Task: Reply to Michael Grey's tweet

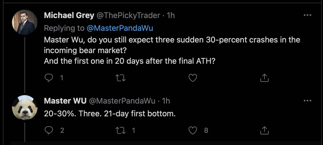Action: (x=48, y=78)
